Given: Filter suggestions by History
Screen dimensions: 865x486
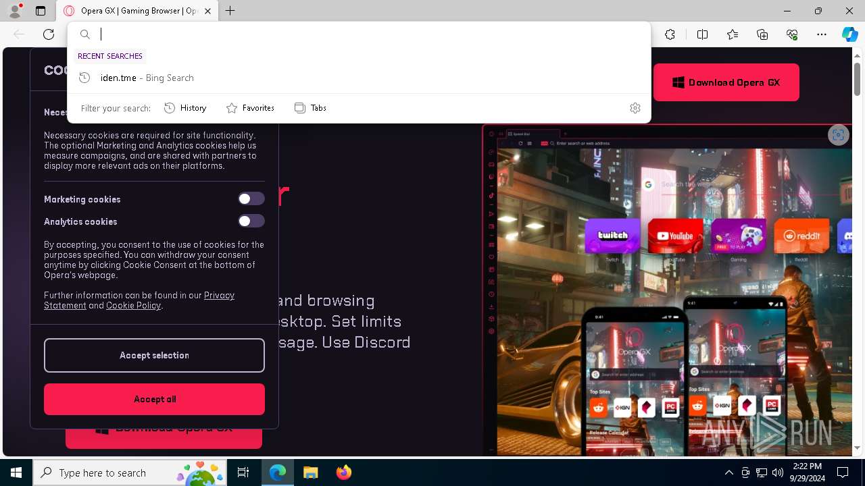Looking at the screenshot, I should pos(185,108).
